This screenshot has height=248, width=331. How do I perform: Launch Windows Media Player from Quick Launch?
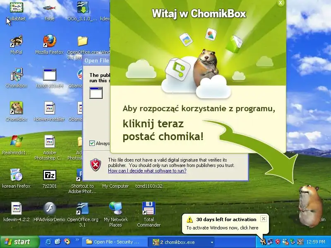pos(67,242)
